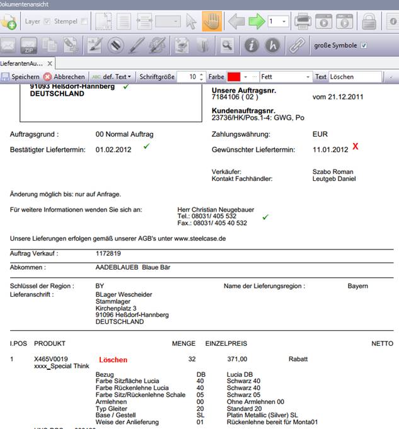The width and height of the screenshot is (399, 429).
Task: Click the Text input field containing Löschen
Action: pos(355,77)
